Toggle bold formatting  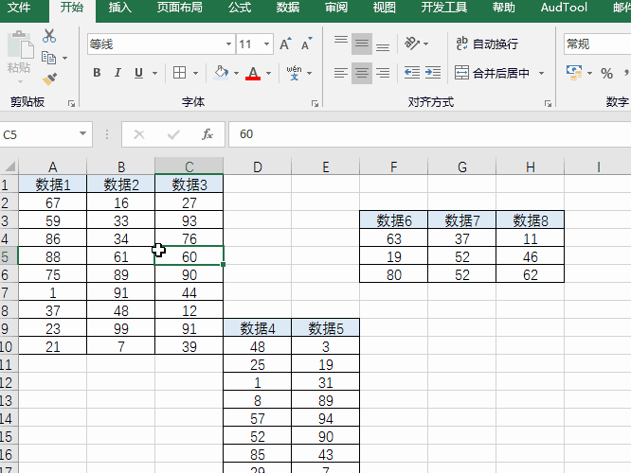(97, 73)
